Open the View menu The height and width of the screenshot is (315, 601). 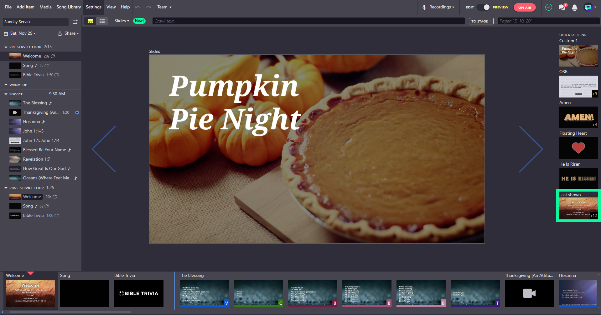pyautogui.click(x=111, y=7)
